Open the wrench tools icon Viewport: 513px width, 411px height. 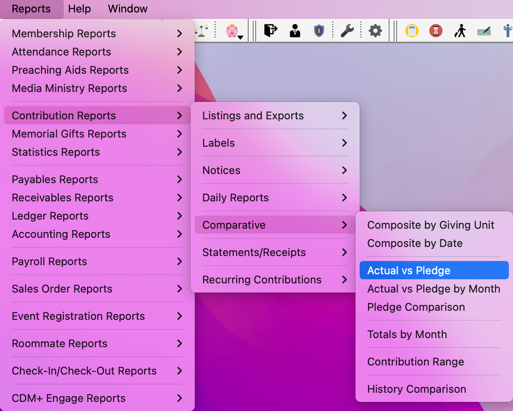(x=347, y=31)
